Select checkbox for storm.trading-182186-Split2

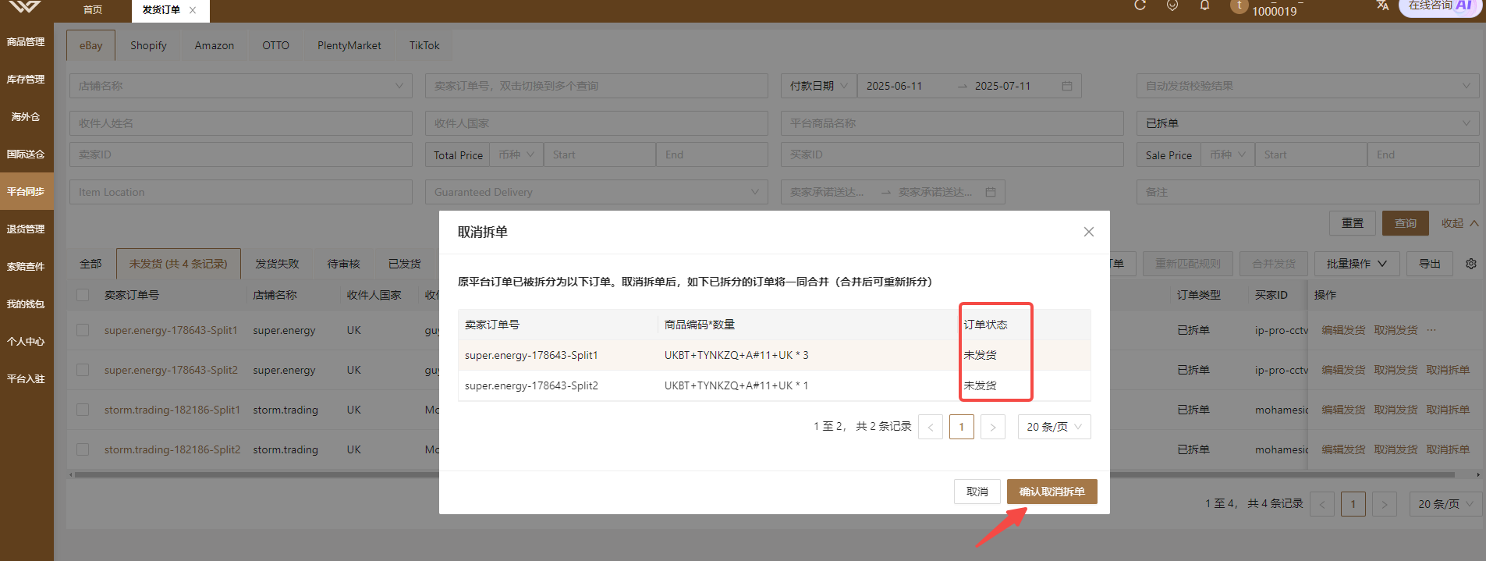(83, 449)
